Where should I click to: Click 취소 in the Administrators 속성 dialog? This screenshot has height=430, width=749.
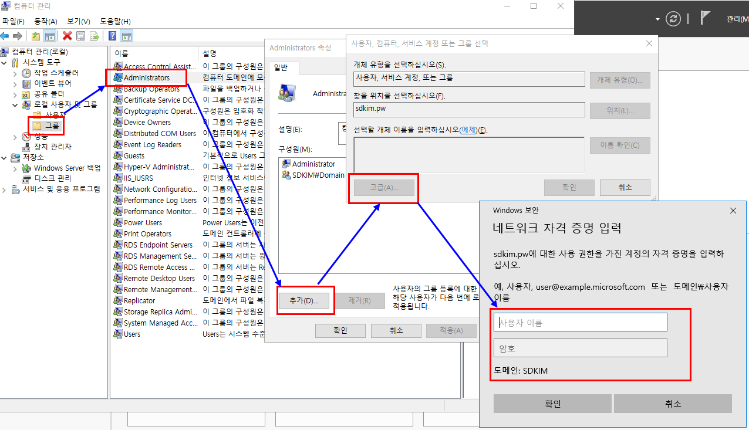pyautogui.click(x=396, y=330)
